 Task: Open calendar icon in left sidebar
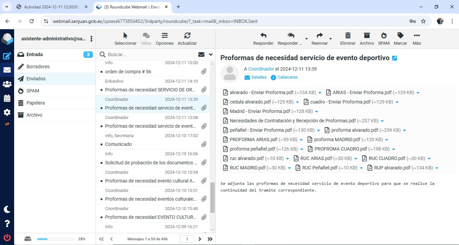(7, 98)
